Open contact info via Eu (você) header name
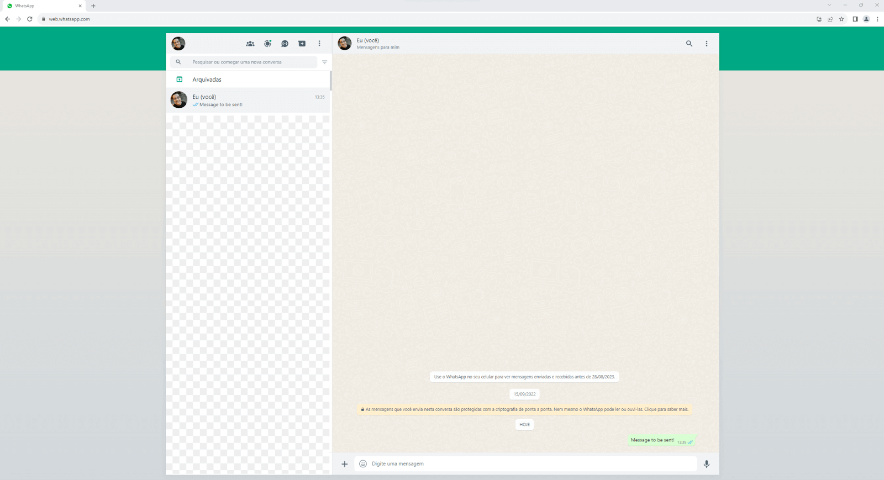884x480 pixels. click(x=368, y=40)
